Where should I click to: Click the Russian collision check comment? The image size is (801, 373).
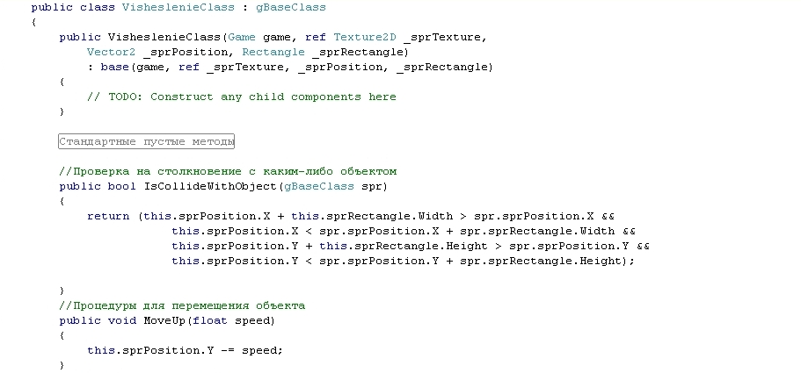pyautogui.click(x=228, y=171)
